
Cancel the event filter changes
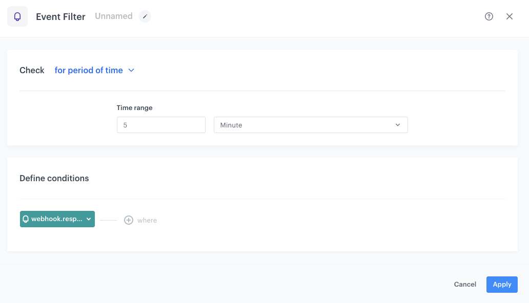point(464,284)
